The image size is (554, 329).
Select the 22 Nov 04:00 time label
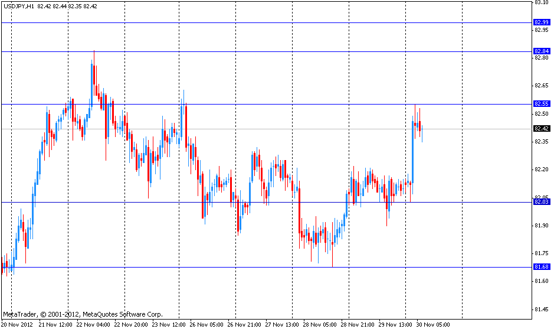(x=94, y=324)
